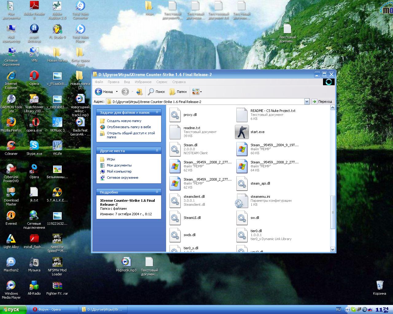
Task: Open the FL Studio 9 desktop shortcut
Action: tap(57, 29)
